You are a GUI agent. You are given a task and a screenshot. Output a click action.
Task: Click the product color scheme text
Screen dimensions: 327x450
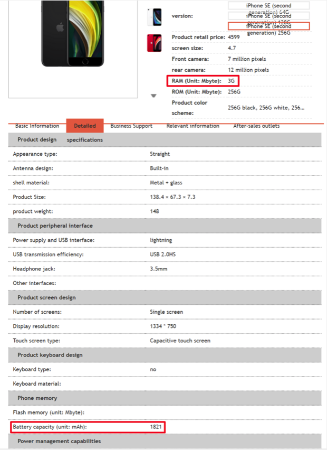point(266,107)
